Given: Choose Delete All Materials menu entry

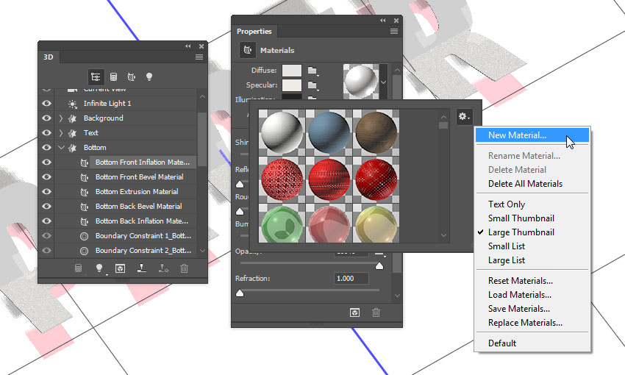Looking at the screenshot, I should [525, 184].
